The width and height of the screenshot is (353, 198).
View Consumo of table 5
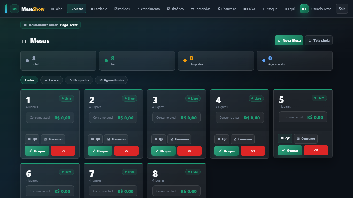click(x=306, y=139)
